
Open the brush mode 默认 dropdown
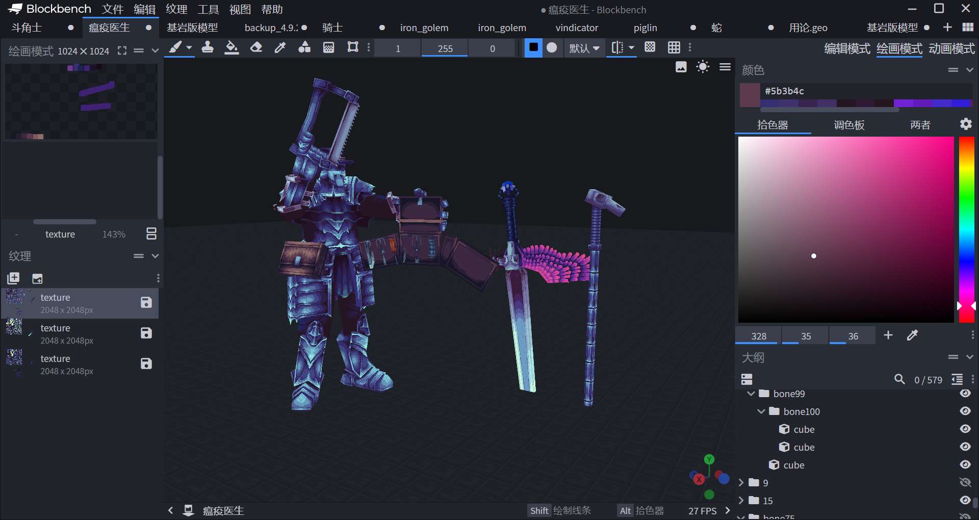[584, 48]
